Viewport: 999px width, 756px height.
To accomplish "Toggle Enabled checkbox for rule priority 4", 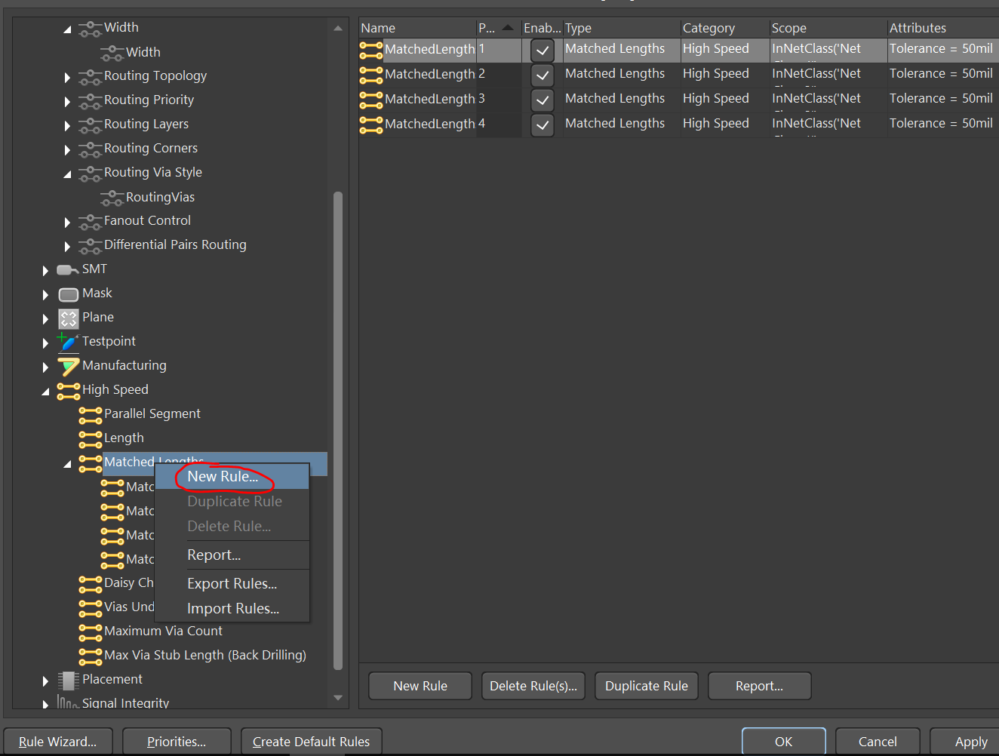I will click(x=543, y=125).
